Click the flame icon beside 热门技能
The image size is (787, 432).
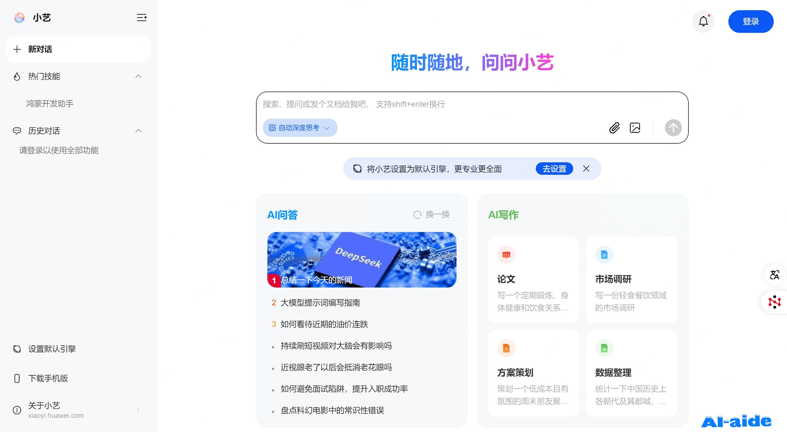coord(17,76)
